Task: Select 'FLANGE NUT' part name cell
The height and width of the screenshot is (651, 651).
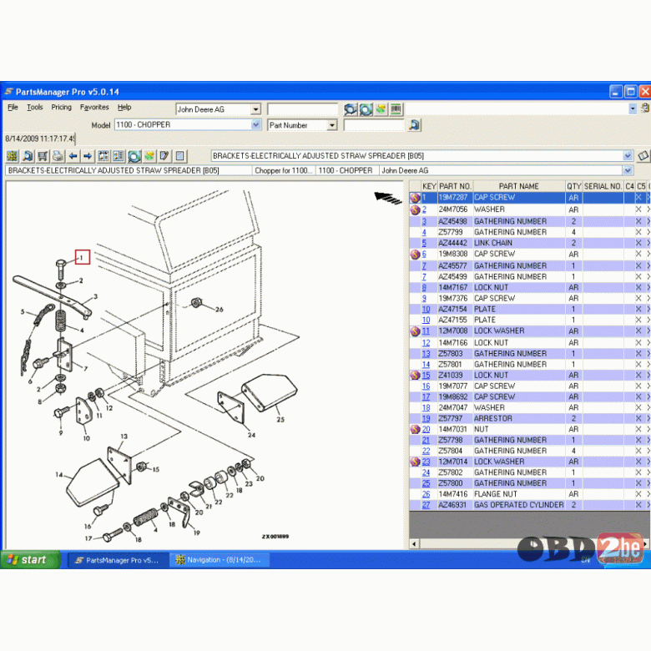Action: 519,494
